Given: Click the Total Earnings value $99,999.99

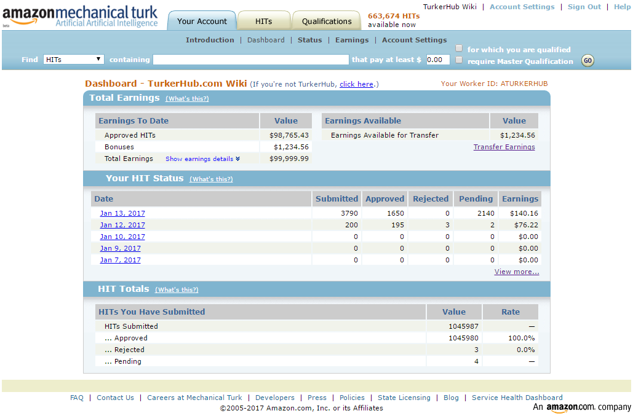Looking at the screenshot, I should point(289,159).
